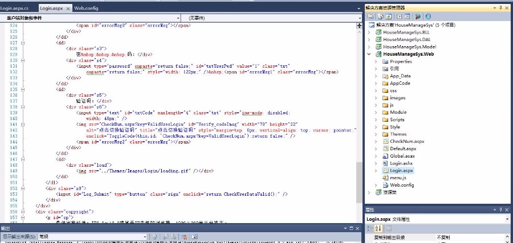The height and width of the screenshot is (243, 513).
Task: Click the editor vertical scrollbar
Action: 359,114
